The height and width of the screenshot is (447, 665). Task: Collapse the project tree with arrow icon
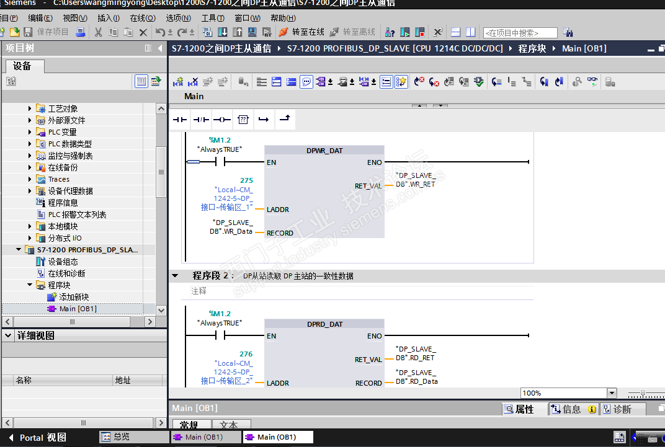tap(160, 48)
